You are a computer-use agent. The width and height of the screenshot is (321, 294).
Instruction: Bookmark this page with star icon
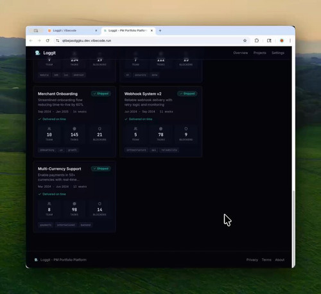click(x=245, y=41)
